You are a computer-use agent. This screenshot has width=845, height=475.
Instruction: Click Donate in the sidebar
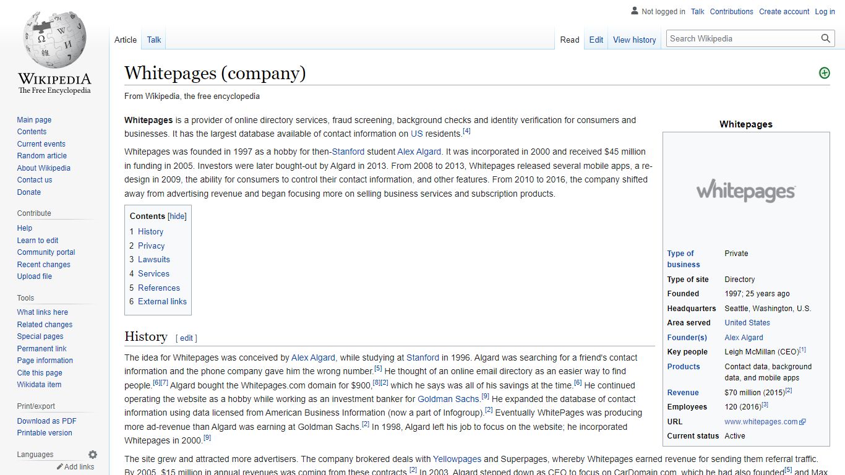click(x=28, y=192)
